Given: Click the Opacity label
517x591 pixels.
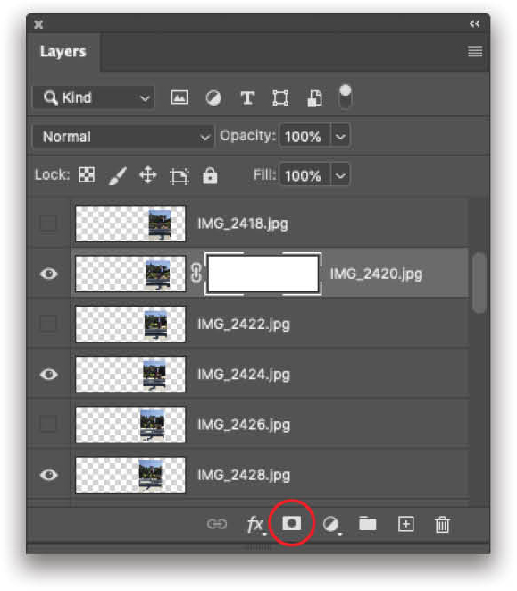Looking at the screenshot, I should [247, 136].
